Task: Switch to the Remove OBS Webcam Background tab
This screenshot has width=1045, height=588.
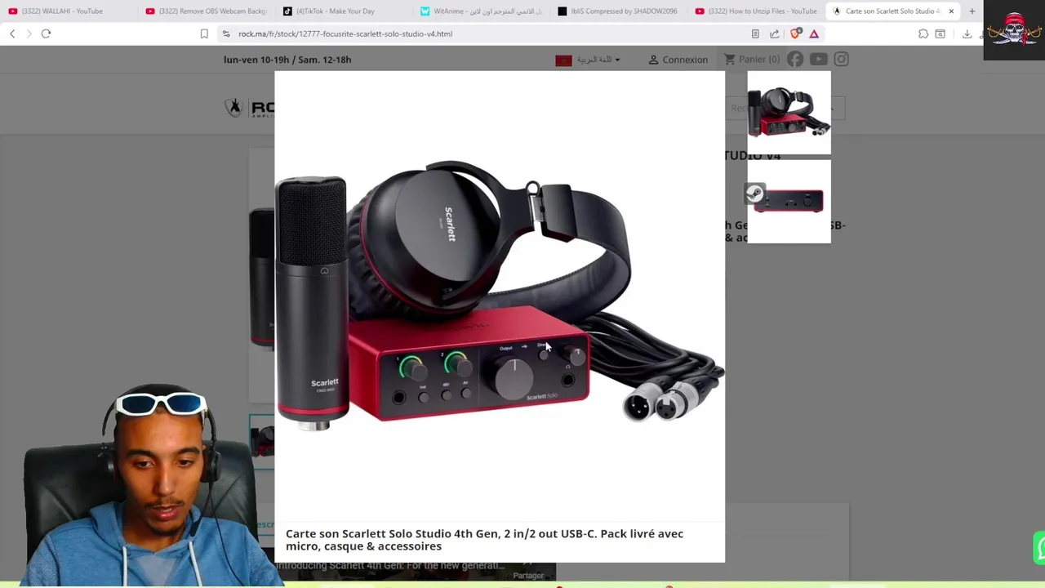Action: [x=206, y=11]
